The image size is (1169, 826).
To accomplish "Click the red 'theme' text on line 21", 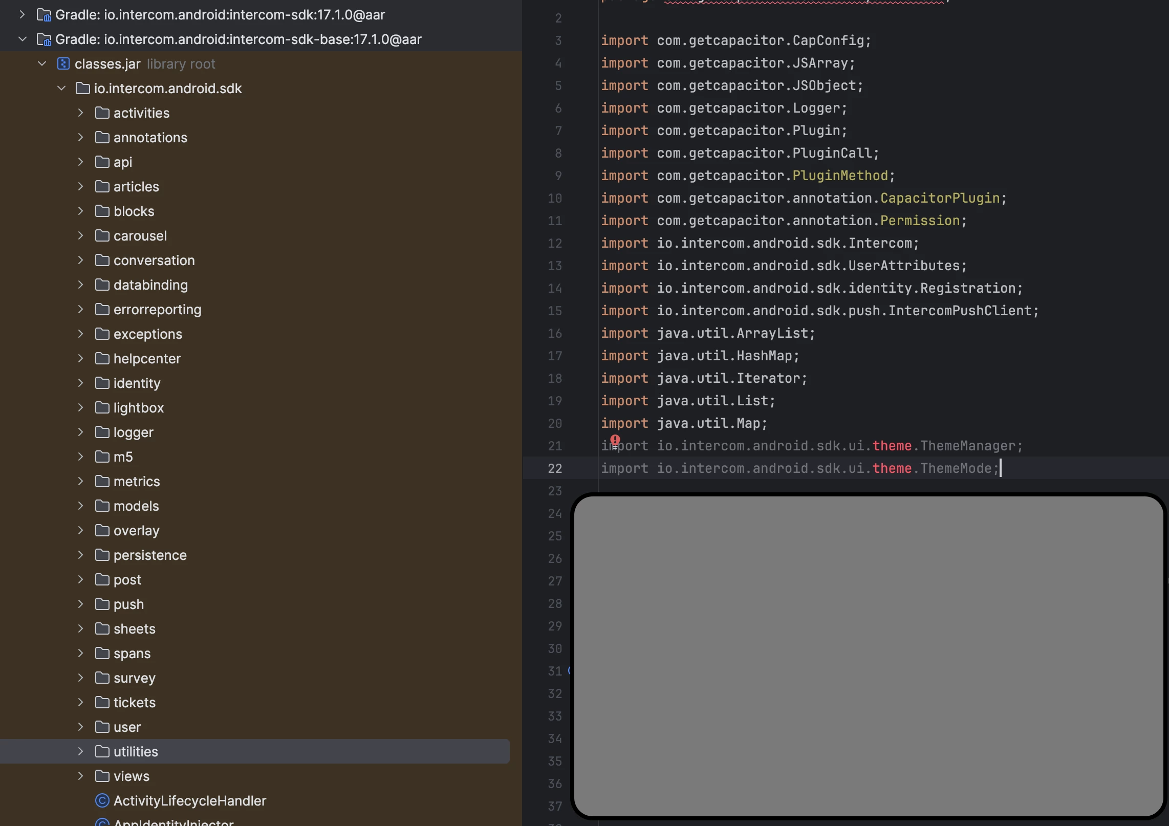I will tap(892, 446).
